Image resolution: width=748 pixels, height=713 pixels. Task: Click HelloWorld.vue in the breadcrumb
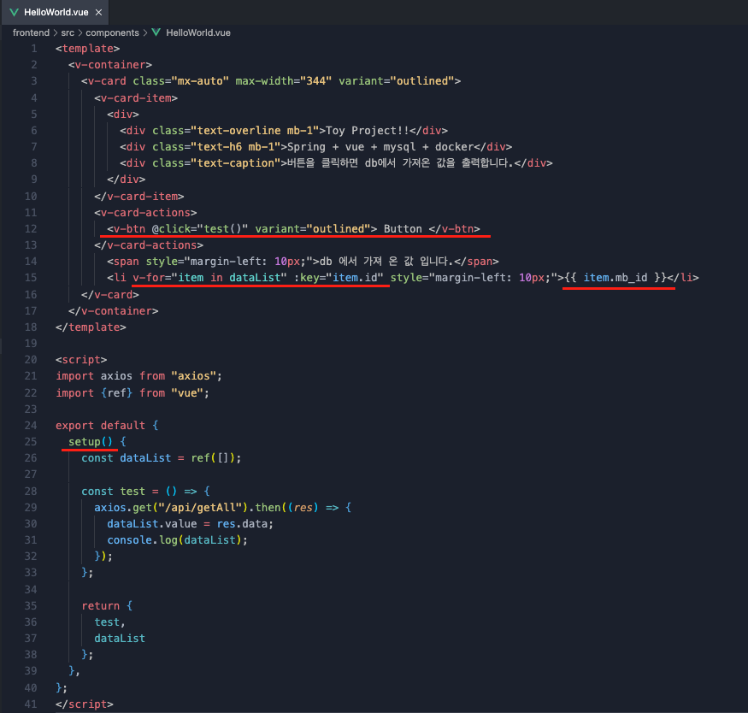coord(198,32)
